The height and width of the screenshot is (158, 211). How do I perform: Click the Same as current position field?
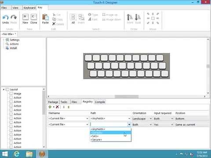tap(192, 125)
